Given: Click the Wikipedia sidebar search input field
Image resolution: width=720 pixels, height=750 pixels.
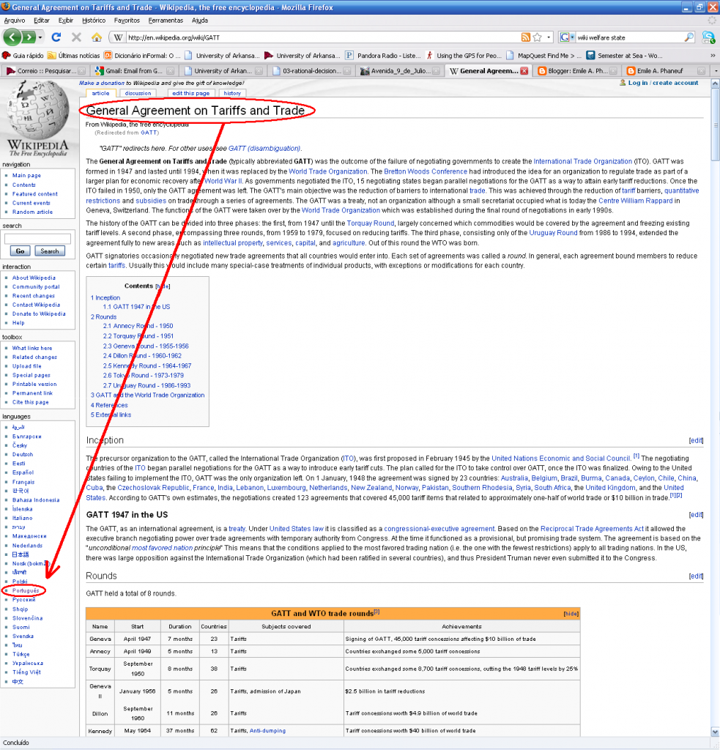Looking at the screenshot, I should 38,239.
